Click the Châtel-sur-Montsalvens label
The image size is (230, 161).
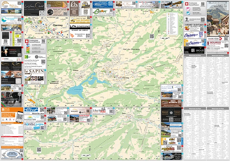55,82
